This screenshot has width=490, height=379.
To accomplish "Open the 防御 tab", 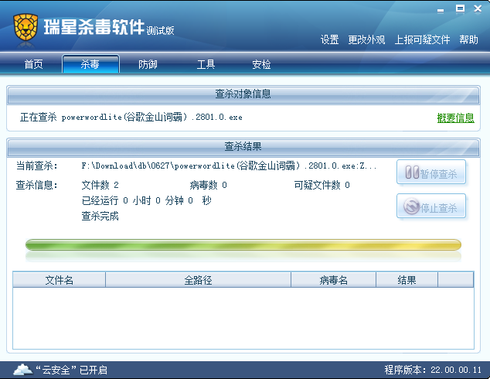I will [148, 64].
